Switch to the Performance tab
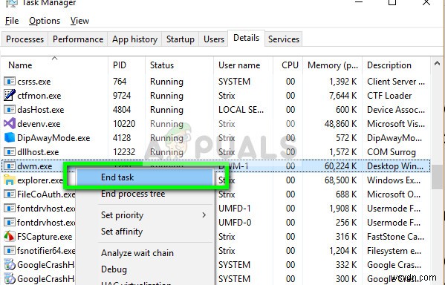Viewport: 445px width, 285px height. pyautogui.click(x=78, y=39)
